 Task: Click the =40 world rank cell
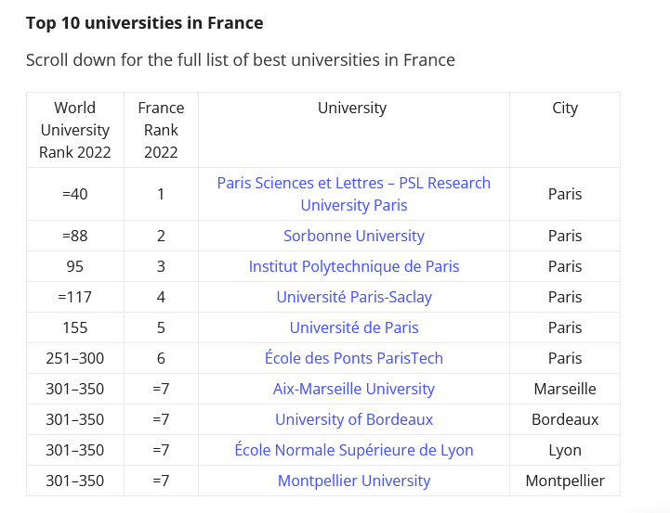click(75, 194)
